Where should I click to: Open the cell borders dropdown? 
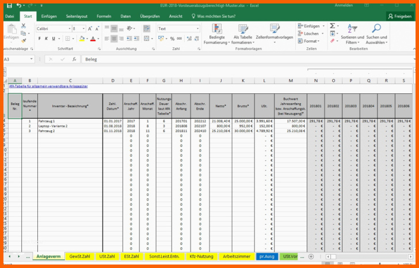tap(73, 39)
